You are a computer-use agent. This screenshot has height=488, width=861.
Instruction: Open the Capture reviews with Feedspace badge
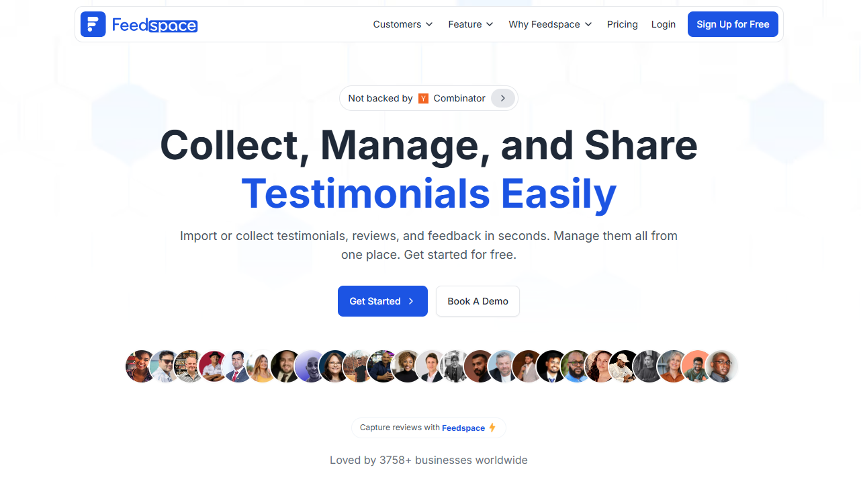[x=428, y=428]
